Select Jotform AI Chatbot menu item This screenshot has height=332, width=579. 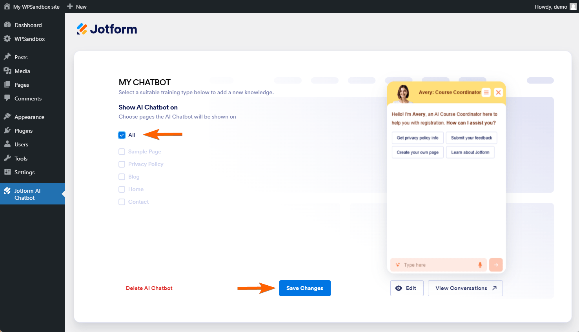[x=32, y=194]
